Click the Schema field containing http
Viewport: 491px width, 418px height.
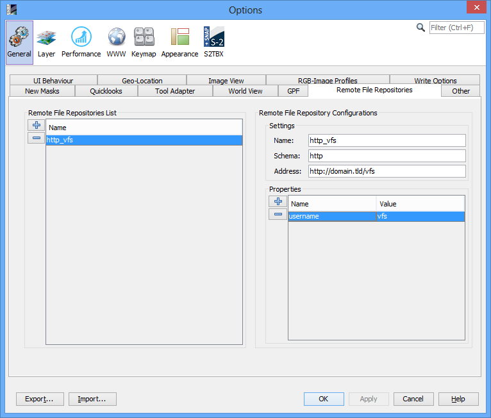point(387,156)
